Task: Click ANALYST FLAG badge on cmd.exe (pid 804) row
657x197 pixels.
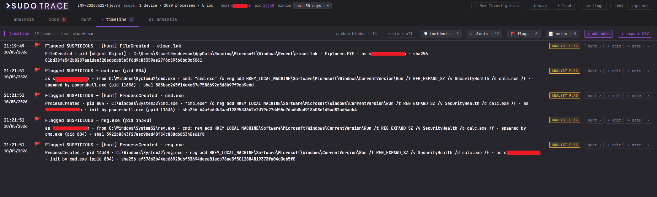Action: pos(565,71)
